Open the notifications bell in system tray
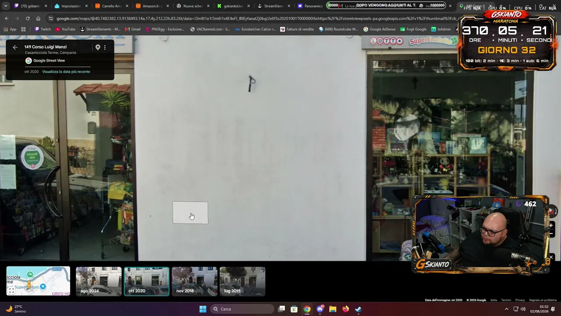Screen dimensions: 561x316 [553, 309]
